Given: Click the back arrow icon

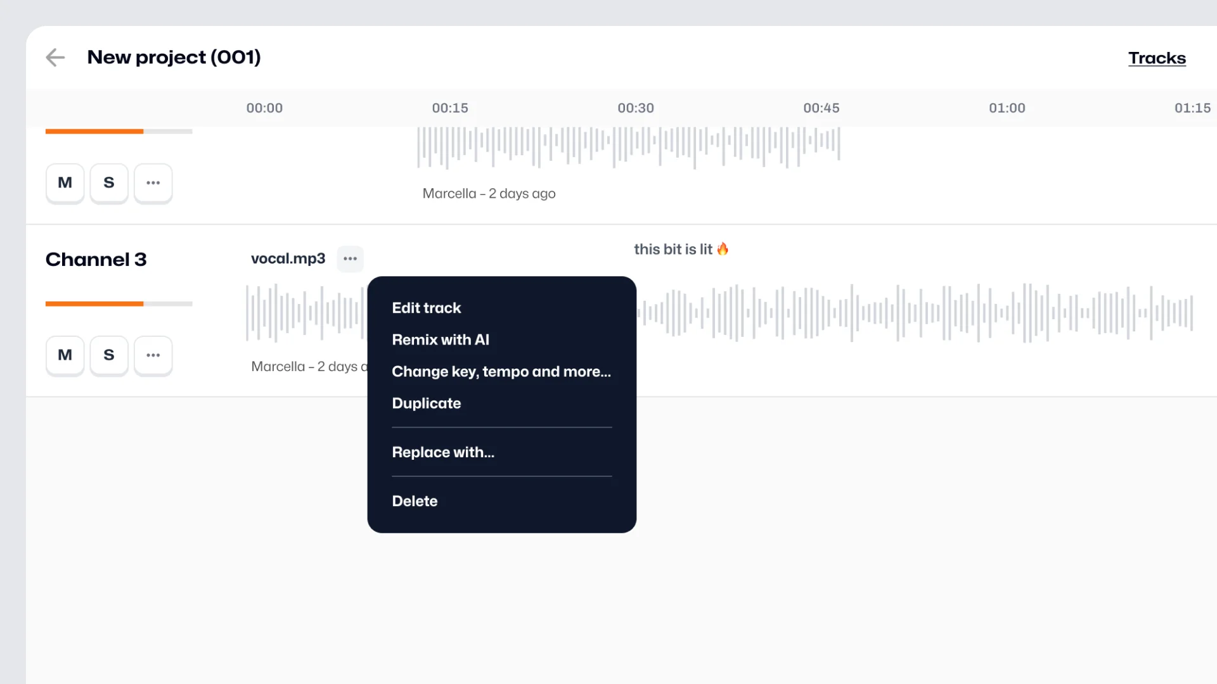Looking at the screenshot, I should click(x=56, y=58).
